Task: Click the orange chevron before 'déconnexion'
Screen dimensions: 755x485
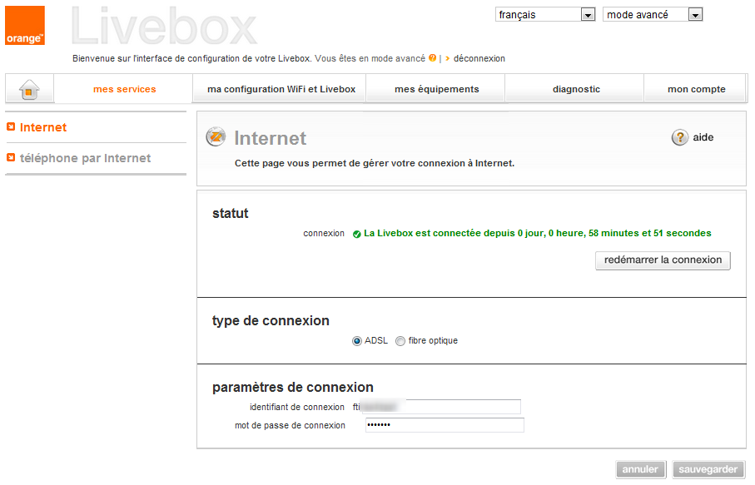Action: click(447, 59)
